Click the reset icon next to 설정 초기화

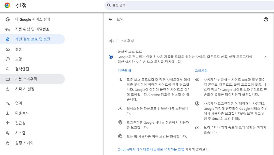[x=7, y=143]
